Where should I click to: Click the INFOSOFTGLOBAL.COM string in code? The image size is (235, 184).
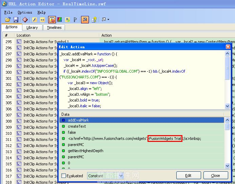tap(117, 71)
